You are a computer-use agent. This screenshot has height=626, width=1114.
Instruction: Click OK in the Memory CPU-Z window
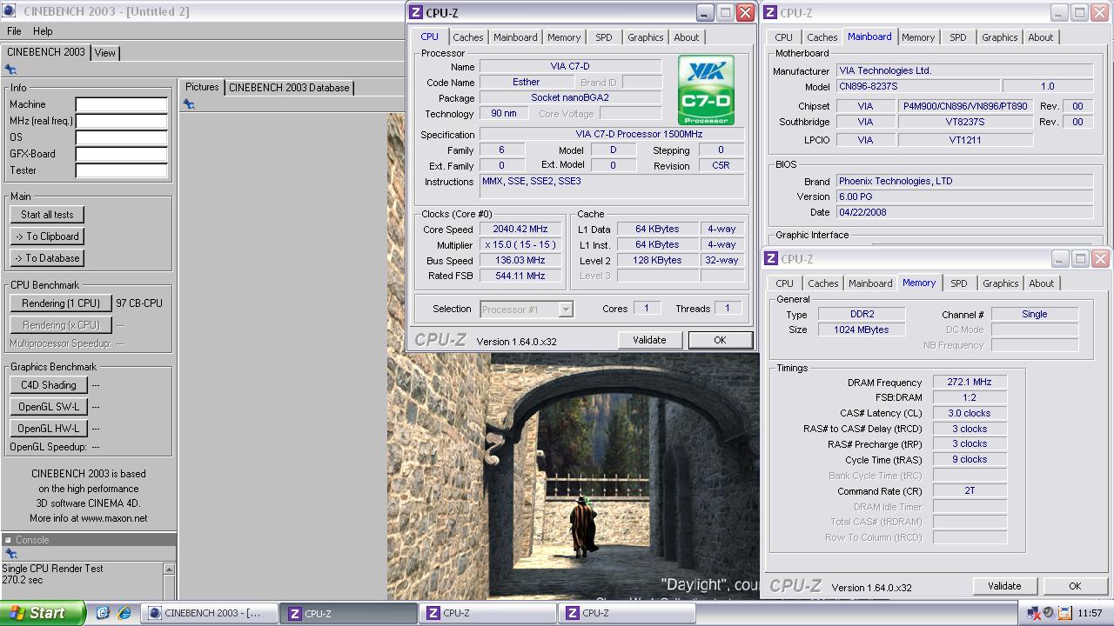1075,586
